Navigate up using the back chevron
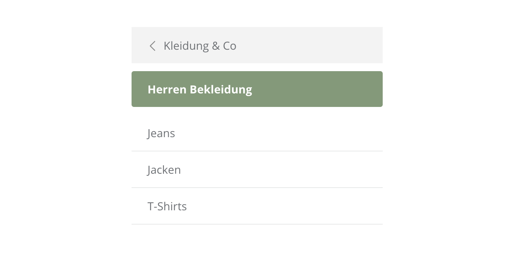 [152, 46]
